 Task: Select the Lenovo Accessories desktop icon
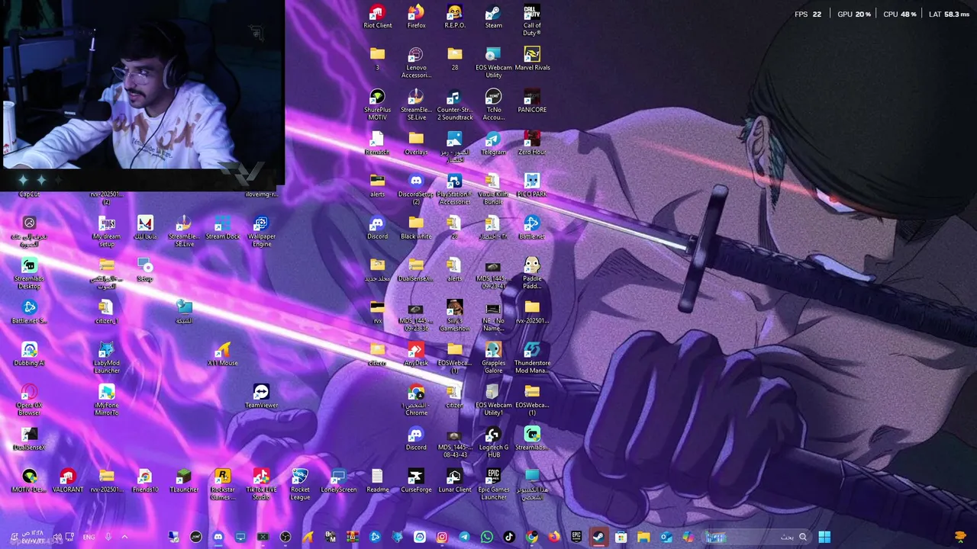pyautogui.click(x=416, y=63)
